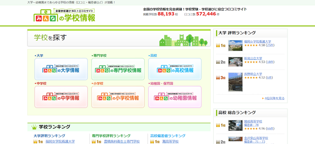Click thumbnail photo of 福岡女学院看護大学
This screenshot has height=144, width=315.
[235, 45]
